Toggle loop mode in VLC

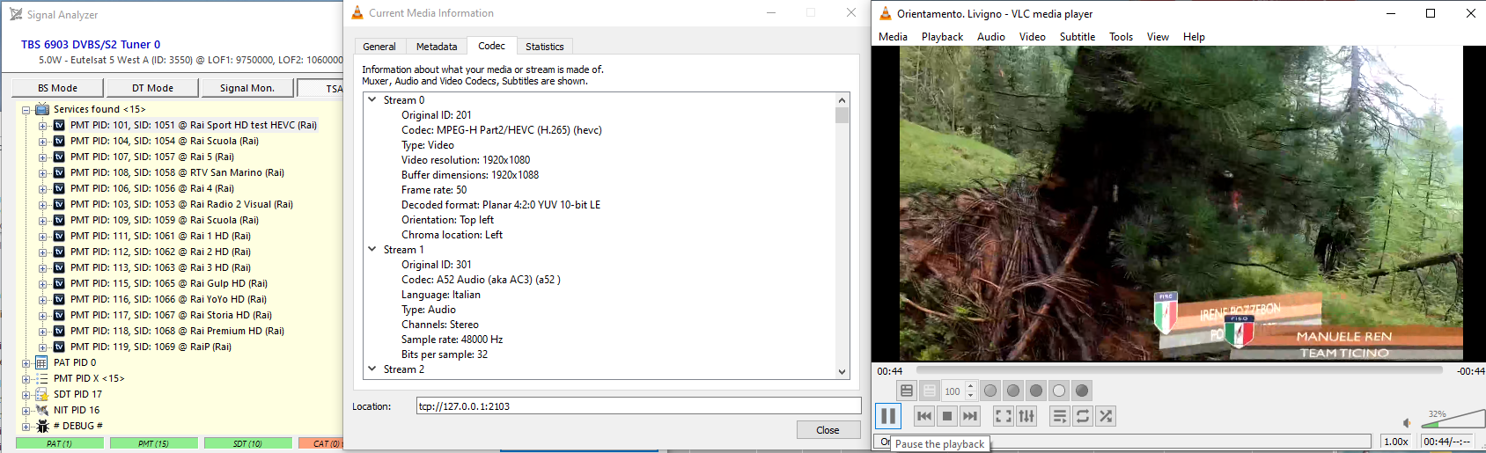coord(1083,416)
